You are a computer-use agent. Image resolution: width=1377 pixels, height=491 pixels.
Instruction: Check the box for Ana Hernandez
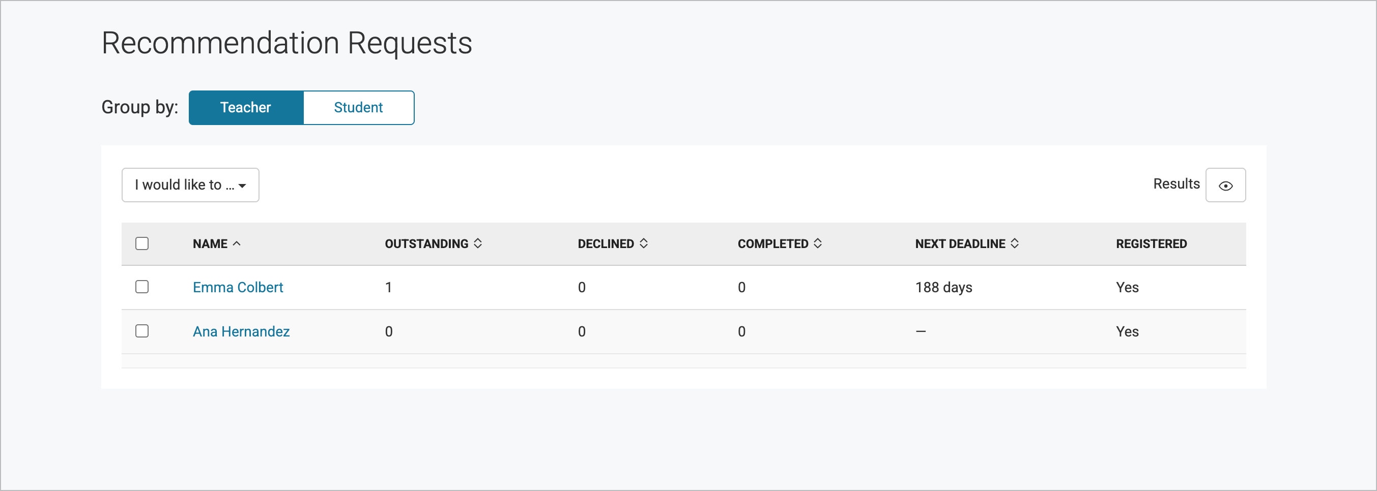141,331
